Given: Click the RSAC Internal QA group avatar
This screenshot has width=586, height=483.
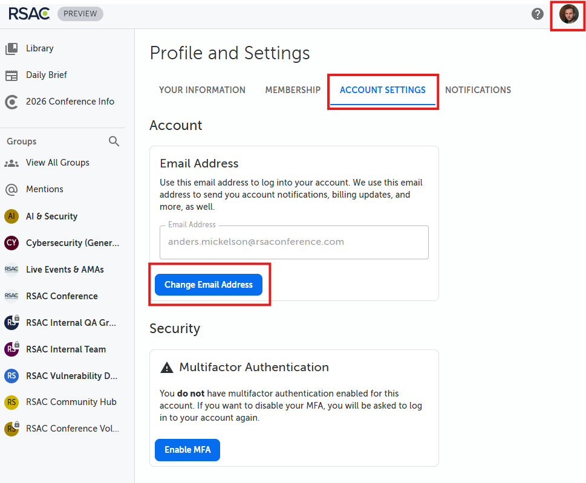Looking at the screenshot, I should tap(11, 322).
